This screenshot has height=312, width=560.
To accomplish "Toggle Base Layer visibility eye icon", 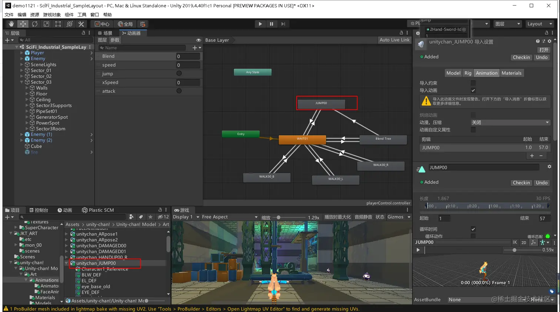I will [199, 40].
